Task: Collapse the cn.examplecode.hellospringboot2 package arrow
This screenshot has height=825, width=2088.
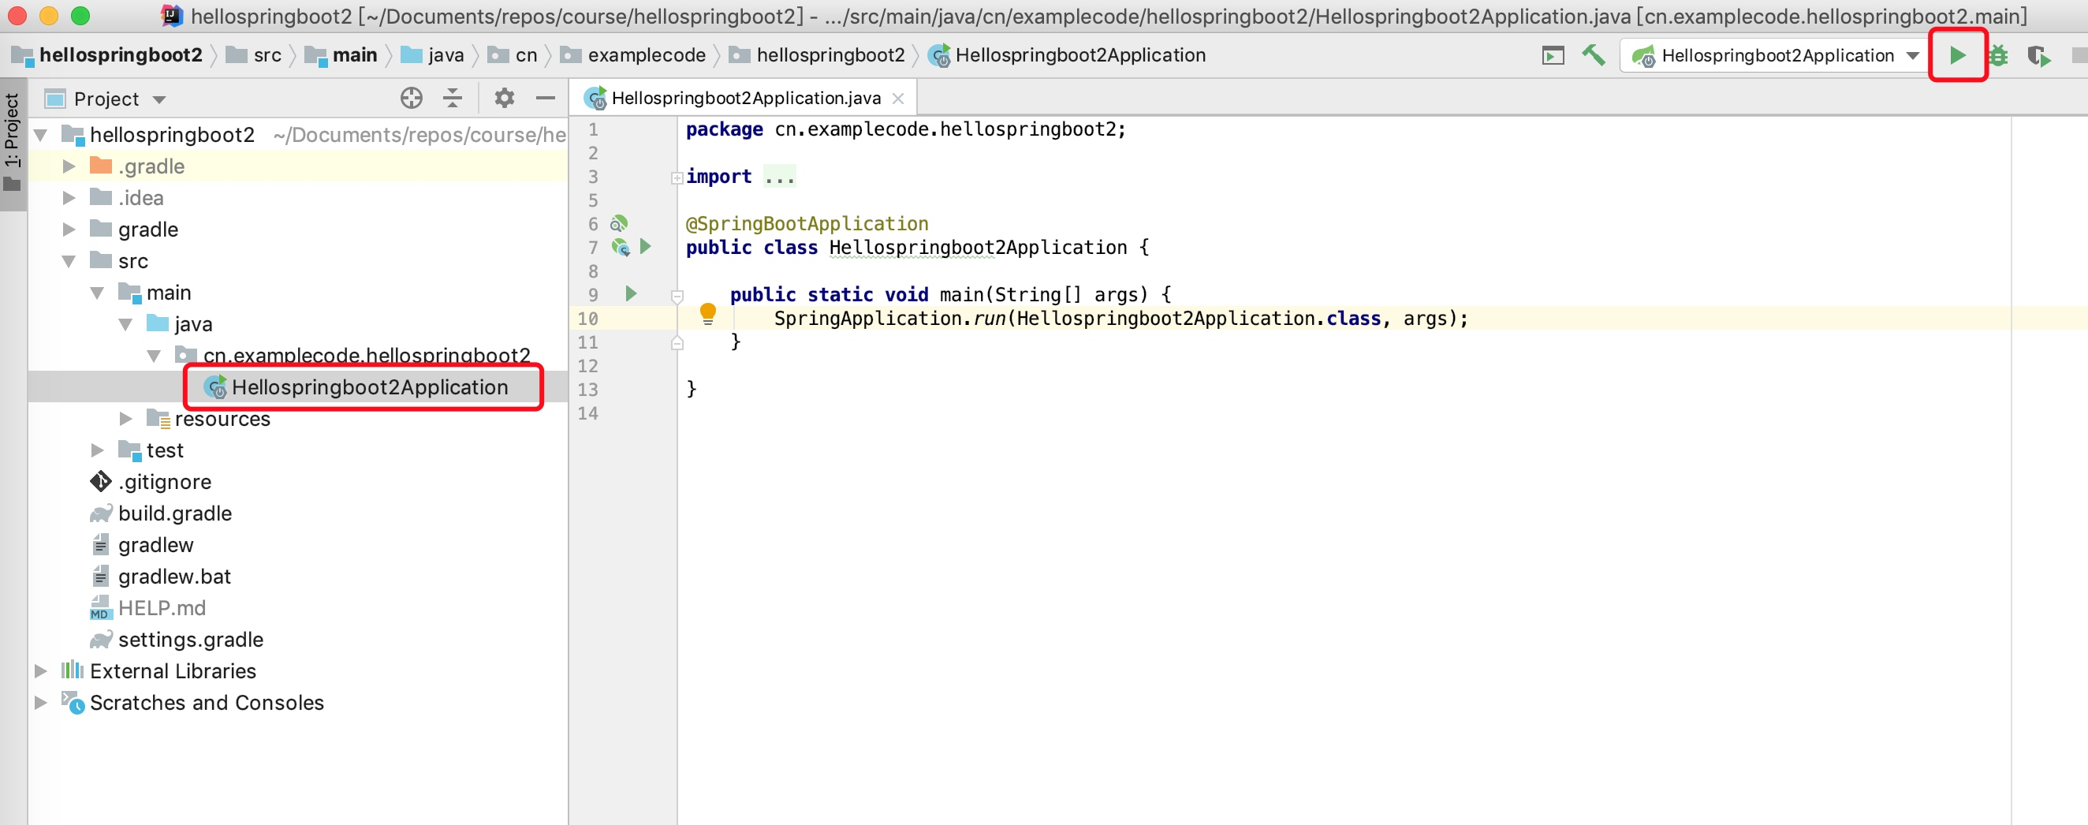Action: click(x=155, y=356)
